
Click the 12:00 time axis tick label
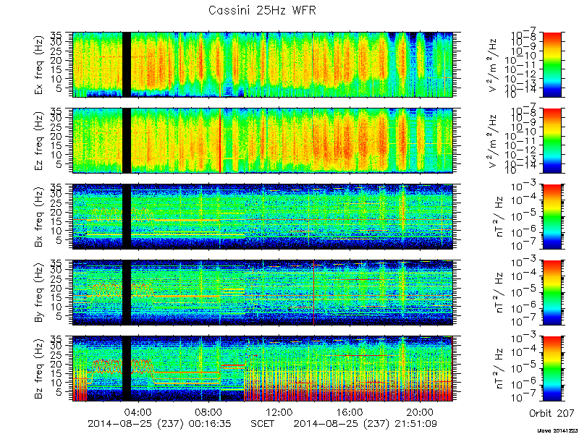coord(279,412)
